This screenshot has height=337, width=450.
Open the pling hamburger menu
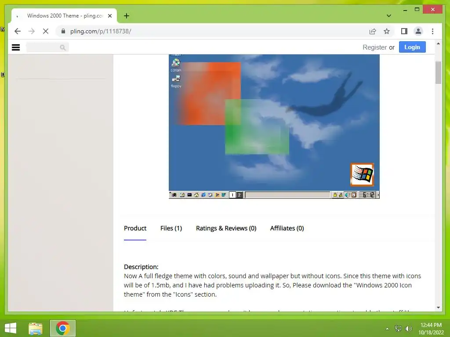tap(16, 47)
